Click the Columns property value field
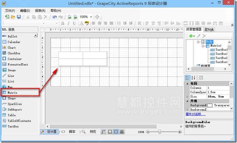This screenshot has height=143, width=237. pos(218,88)
